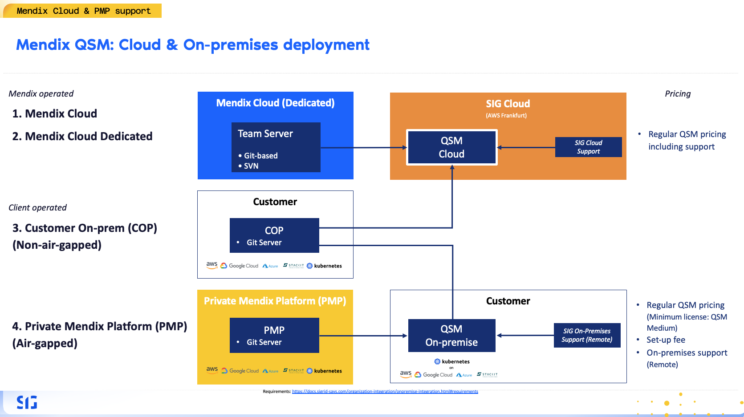Click the SIG On-Premises Support (Remote) box
Viewport: 744px width, 417px height.
587,336
